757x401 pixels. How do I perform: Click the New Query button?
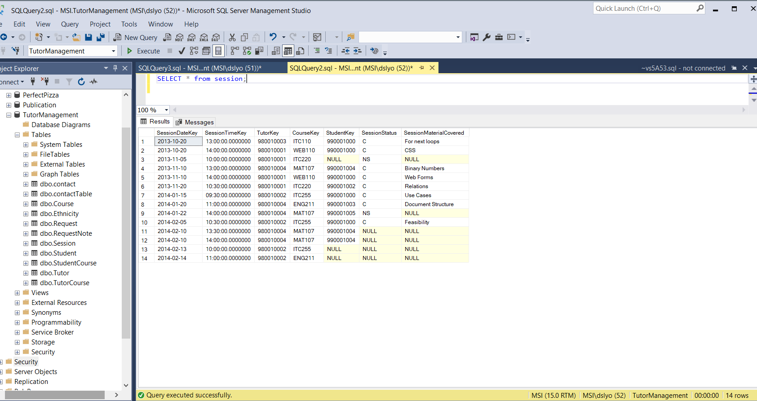point(135,37)
